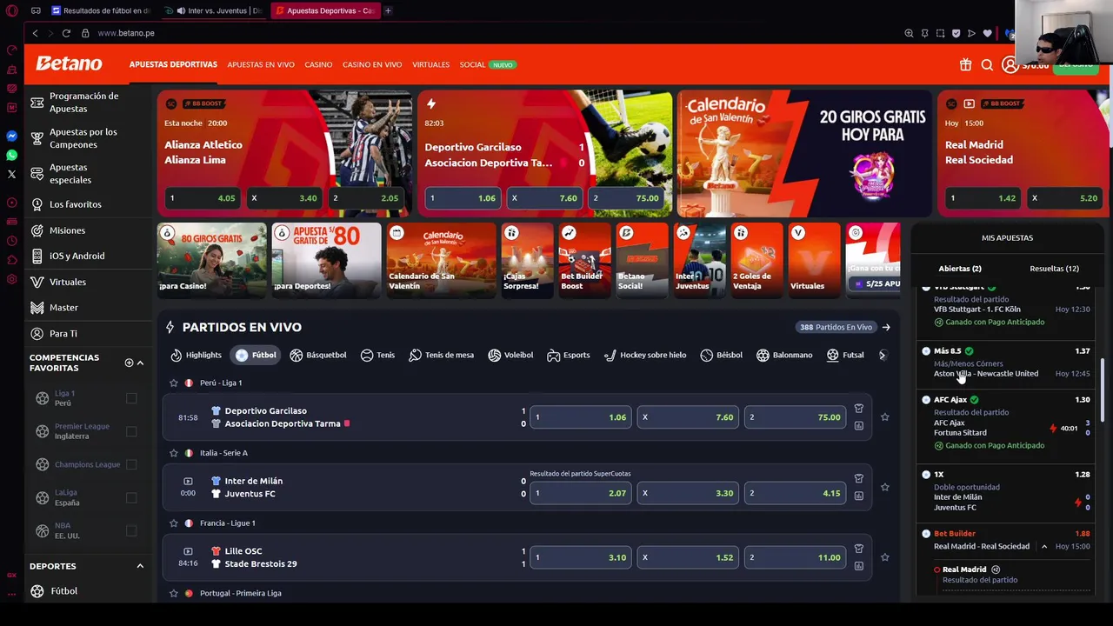Switch to Abiertas (2) tab
1113x626 pixels.
click(x=960, y=269)
